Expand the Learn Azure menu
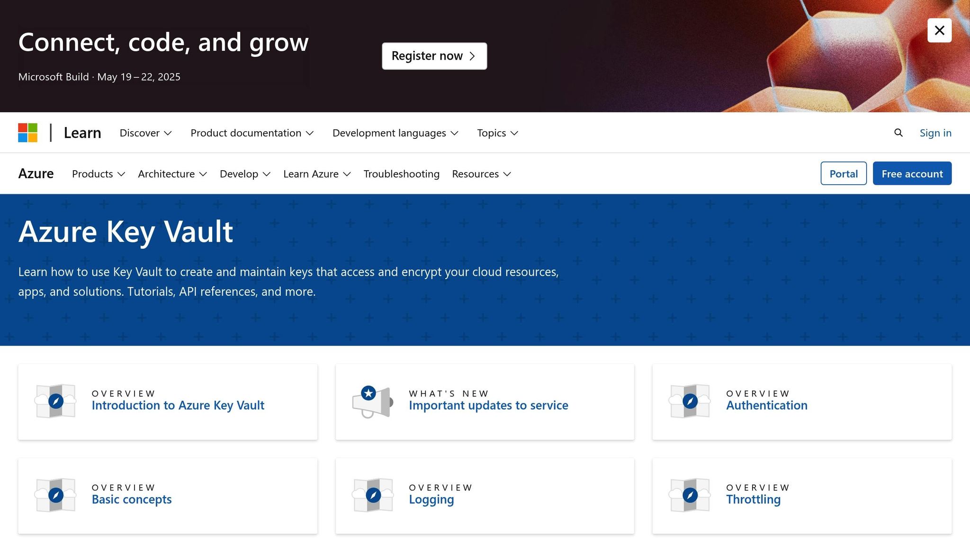The width and height of the screenshot is (970, 546). pos(317,174)
